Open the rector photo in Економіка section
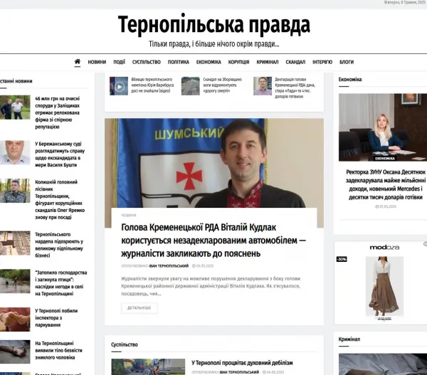The height and width of the screenshot is (375, 427). [383, 127]
